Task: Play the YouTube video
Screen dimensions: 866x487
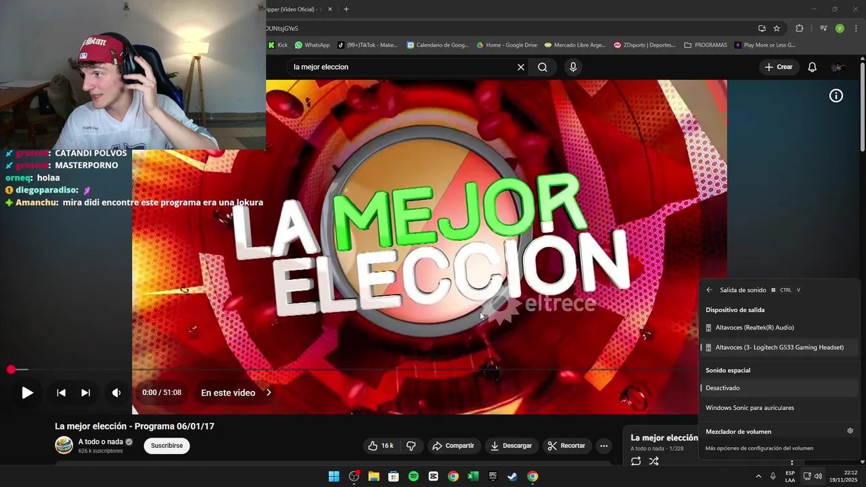Action: (x=27, y=393)
